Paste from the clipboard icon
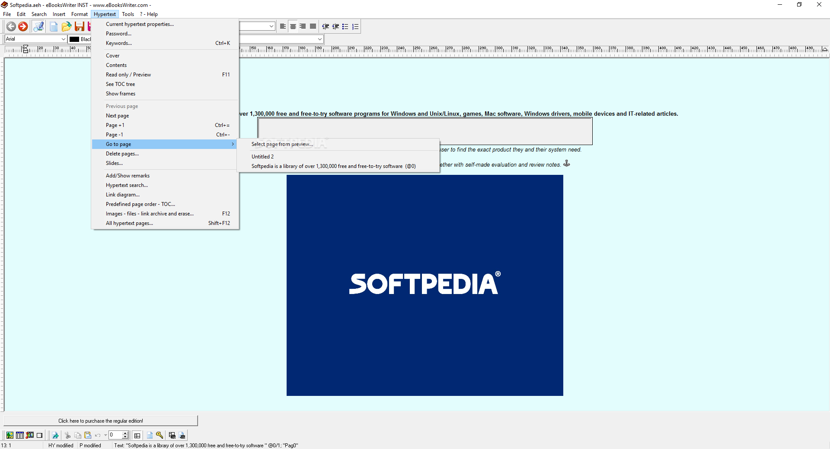 [x=88, y=435]
